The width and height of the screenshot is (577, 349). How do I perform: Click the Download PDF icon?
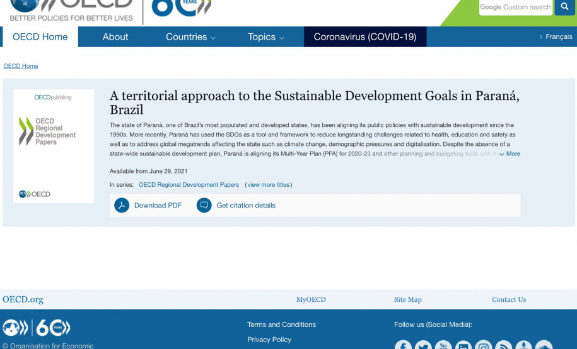(x=122, y=205)
